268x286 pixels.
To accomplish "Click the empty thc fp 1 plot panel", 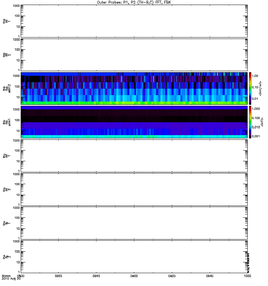I will [134, 223].
